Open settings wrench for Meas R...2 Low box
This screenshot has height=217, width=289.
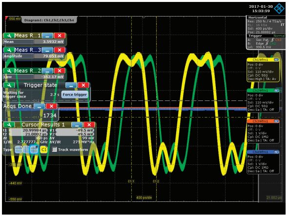9,71
